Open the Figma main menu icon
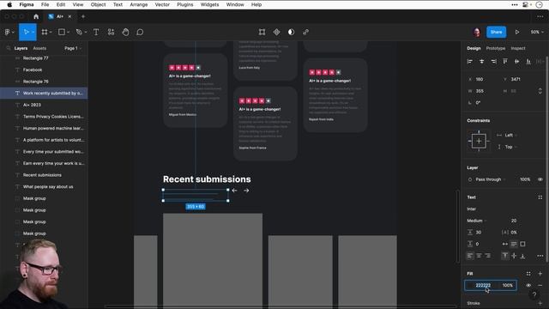Screen dimensions: 549x309 pyautogui.click(x=8, y=33)
